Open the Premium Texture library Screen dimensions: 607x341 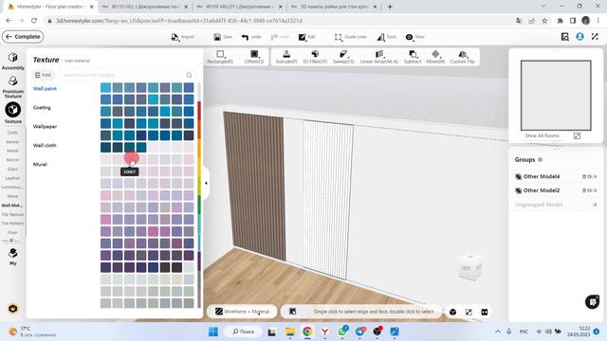coord(12,86)
